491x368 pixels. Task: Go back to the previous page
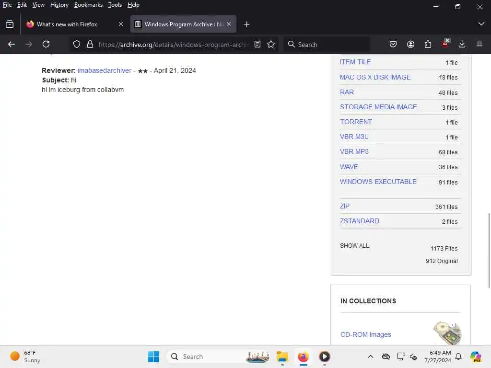click(x=12, y=45)
